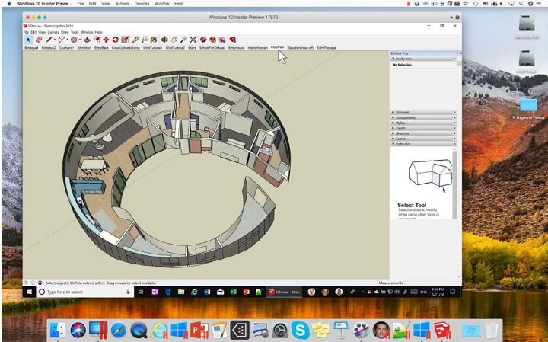Expand the Layers panel in Default Tray
Viewport: 548px width, 342px height.
401,128
